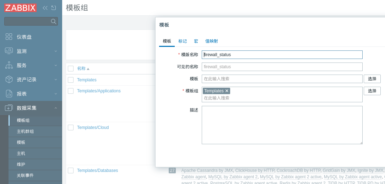Open the 值映射 tab
385x184 pixels.
click(212, 41)
